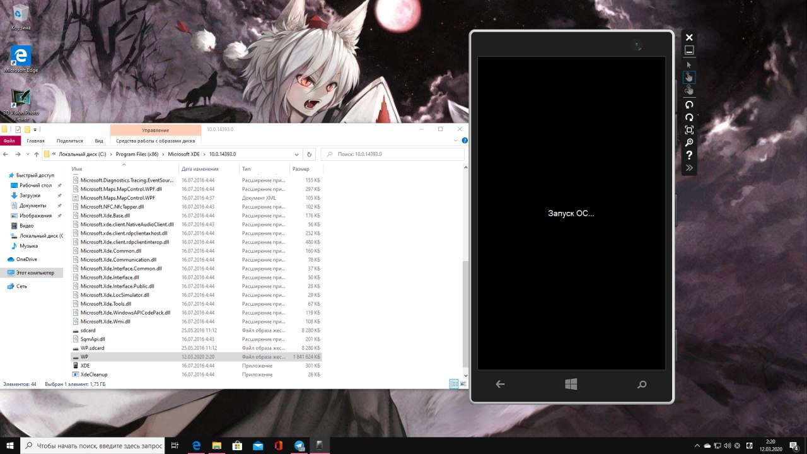The image size is (807, 454).
Task: Switch to the Поделиться ribbon tab
Action: tap(69, 141)
